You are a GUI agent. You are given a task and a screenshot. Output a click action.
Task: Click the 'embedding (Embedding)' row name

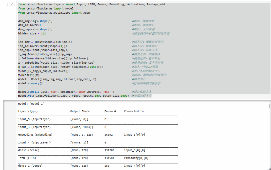[x=35, y=135]
